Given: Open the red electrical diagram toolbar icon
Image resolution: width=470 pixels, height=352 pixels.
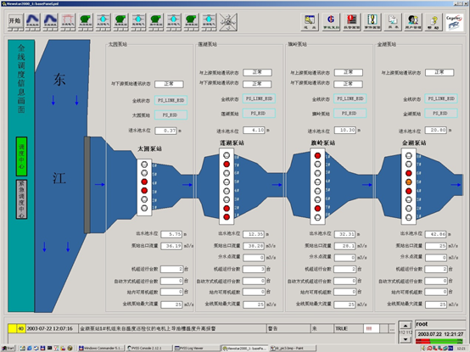Looking at the screenshot, I should click(68, 21).
